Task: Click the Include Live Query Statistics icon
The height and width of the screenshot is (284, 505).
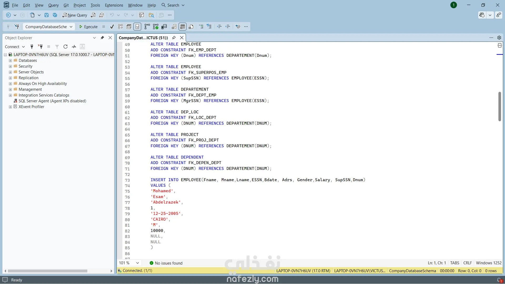Action: tap(156, 27)
